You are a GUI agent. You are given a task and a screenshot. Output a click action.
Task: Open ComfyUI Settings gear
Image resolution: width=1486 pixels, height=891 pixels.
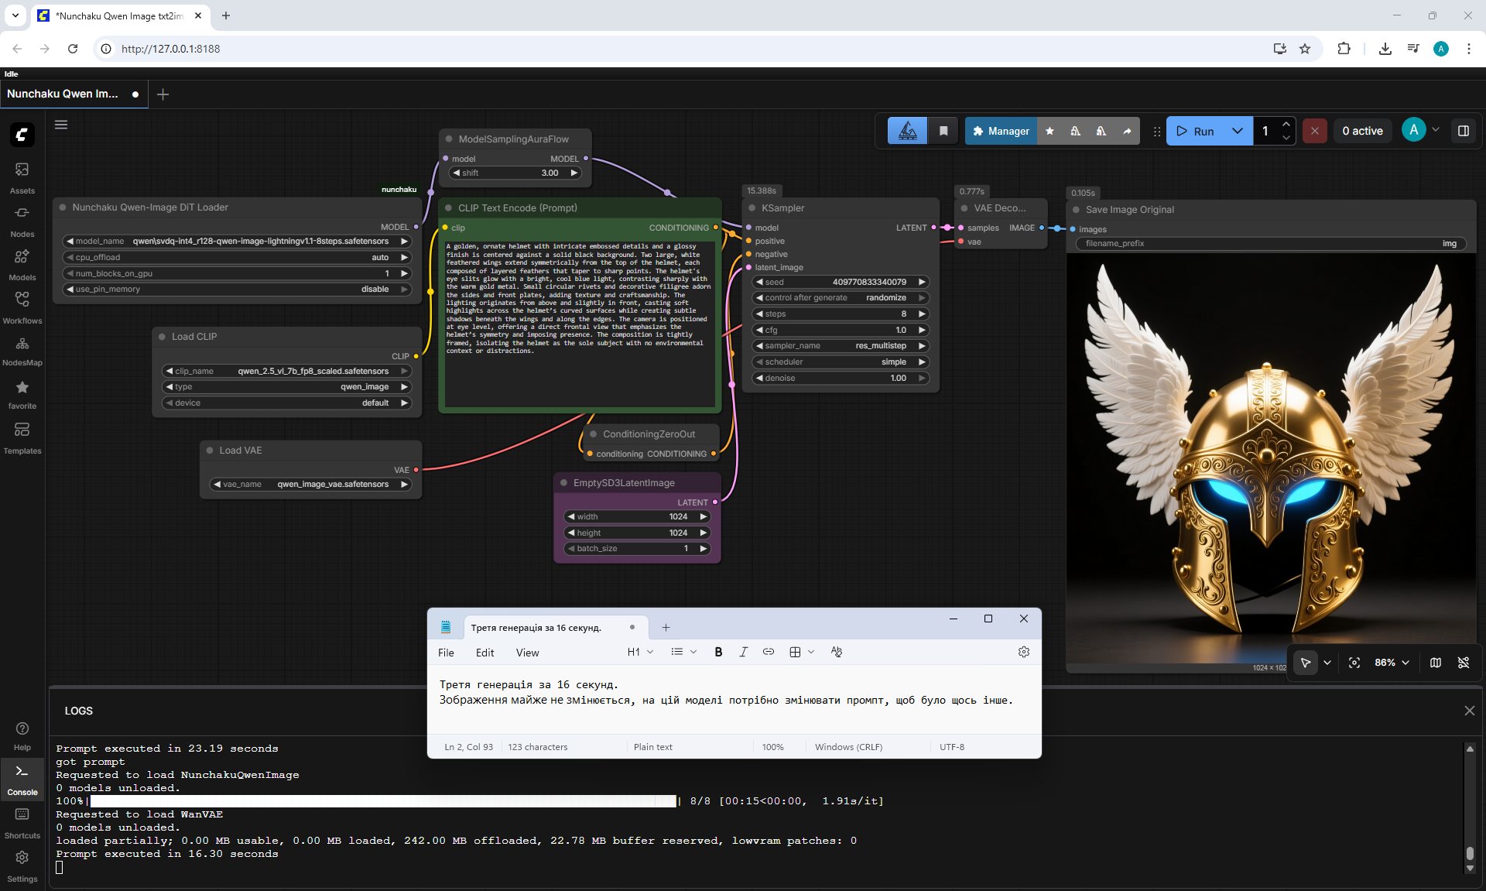(22, 865)
